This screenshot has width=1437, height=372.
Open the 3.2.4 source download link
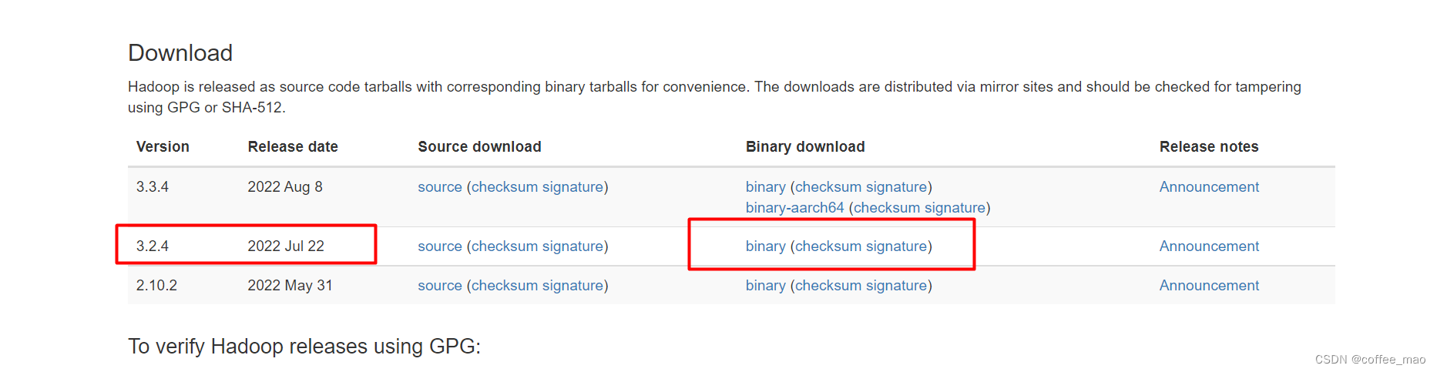click(x=440, y=246)
